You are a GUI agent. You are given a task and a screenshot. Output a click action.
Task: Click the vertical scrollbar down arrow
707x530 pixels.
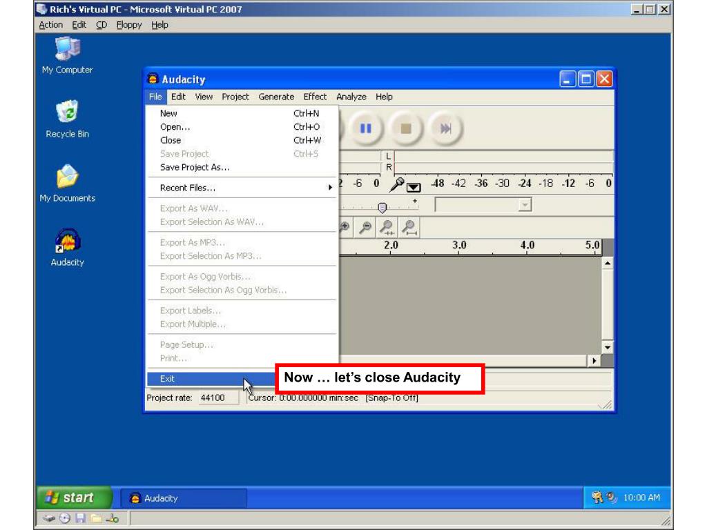[x=608, y=347]
